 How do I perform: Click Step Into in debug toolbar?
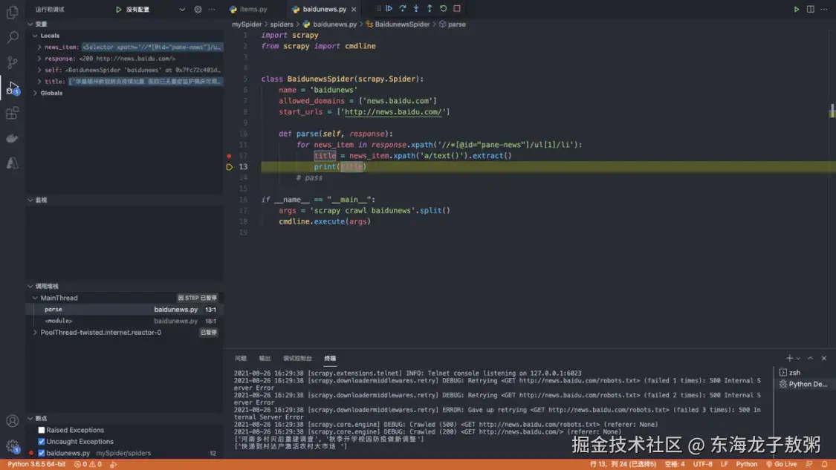coord(416,8)
